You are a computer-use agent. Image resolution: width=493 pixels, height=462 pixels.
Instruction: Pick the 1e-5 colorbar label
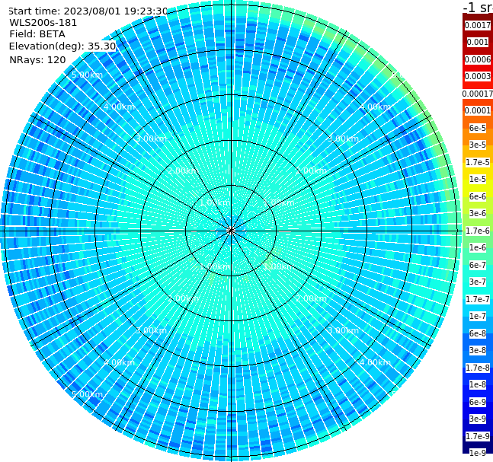(478, 179)
